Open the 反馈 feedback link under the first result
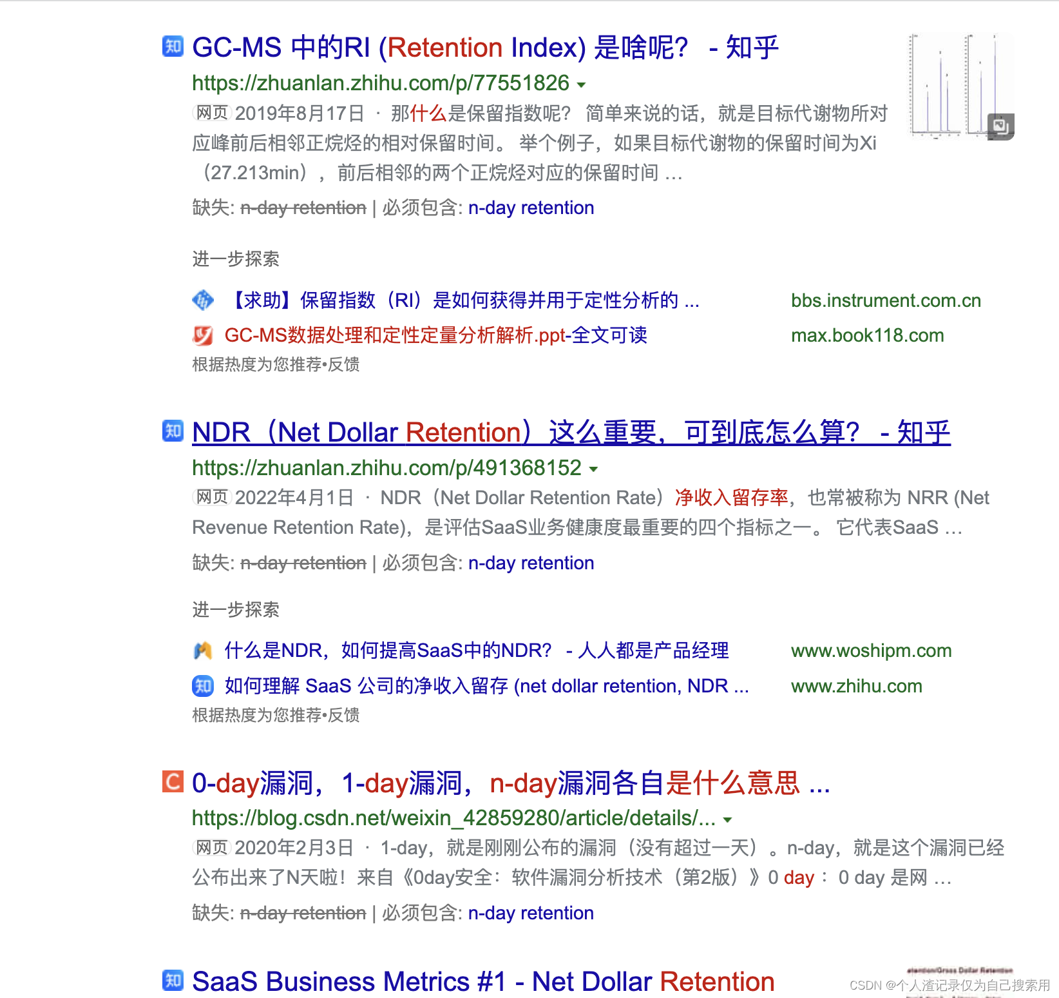This screenshot has height=998, width=1059. click(x=344, y=365)
